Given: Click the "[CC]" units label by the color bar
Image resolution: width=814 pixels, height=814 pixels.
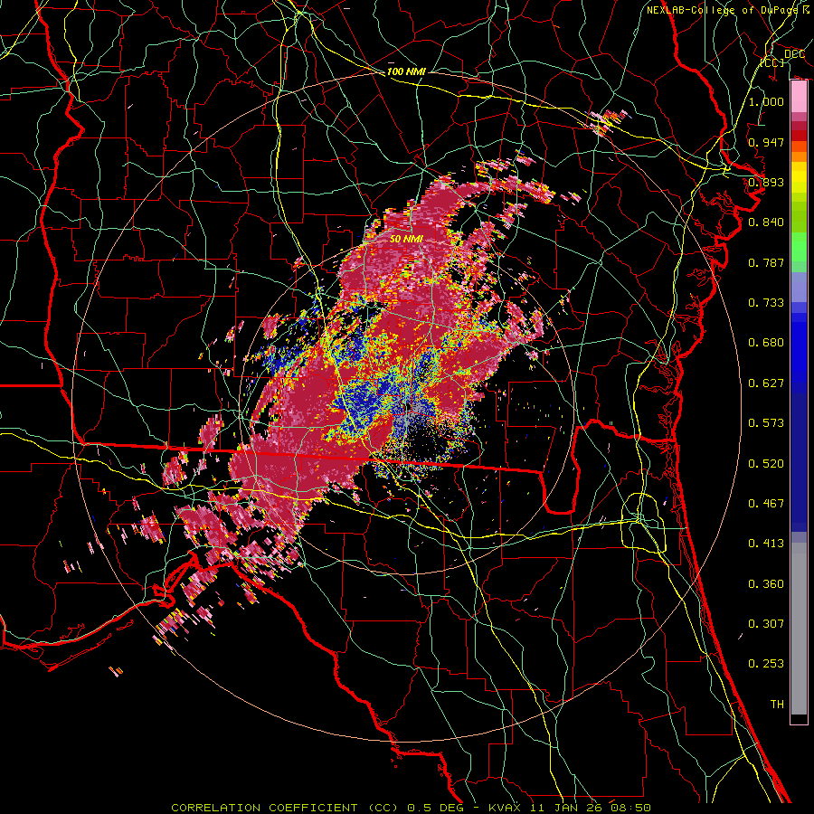Looking at the screenshot, I should click(x=772, y=62).
